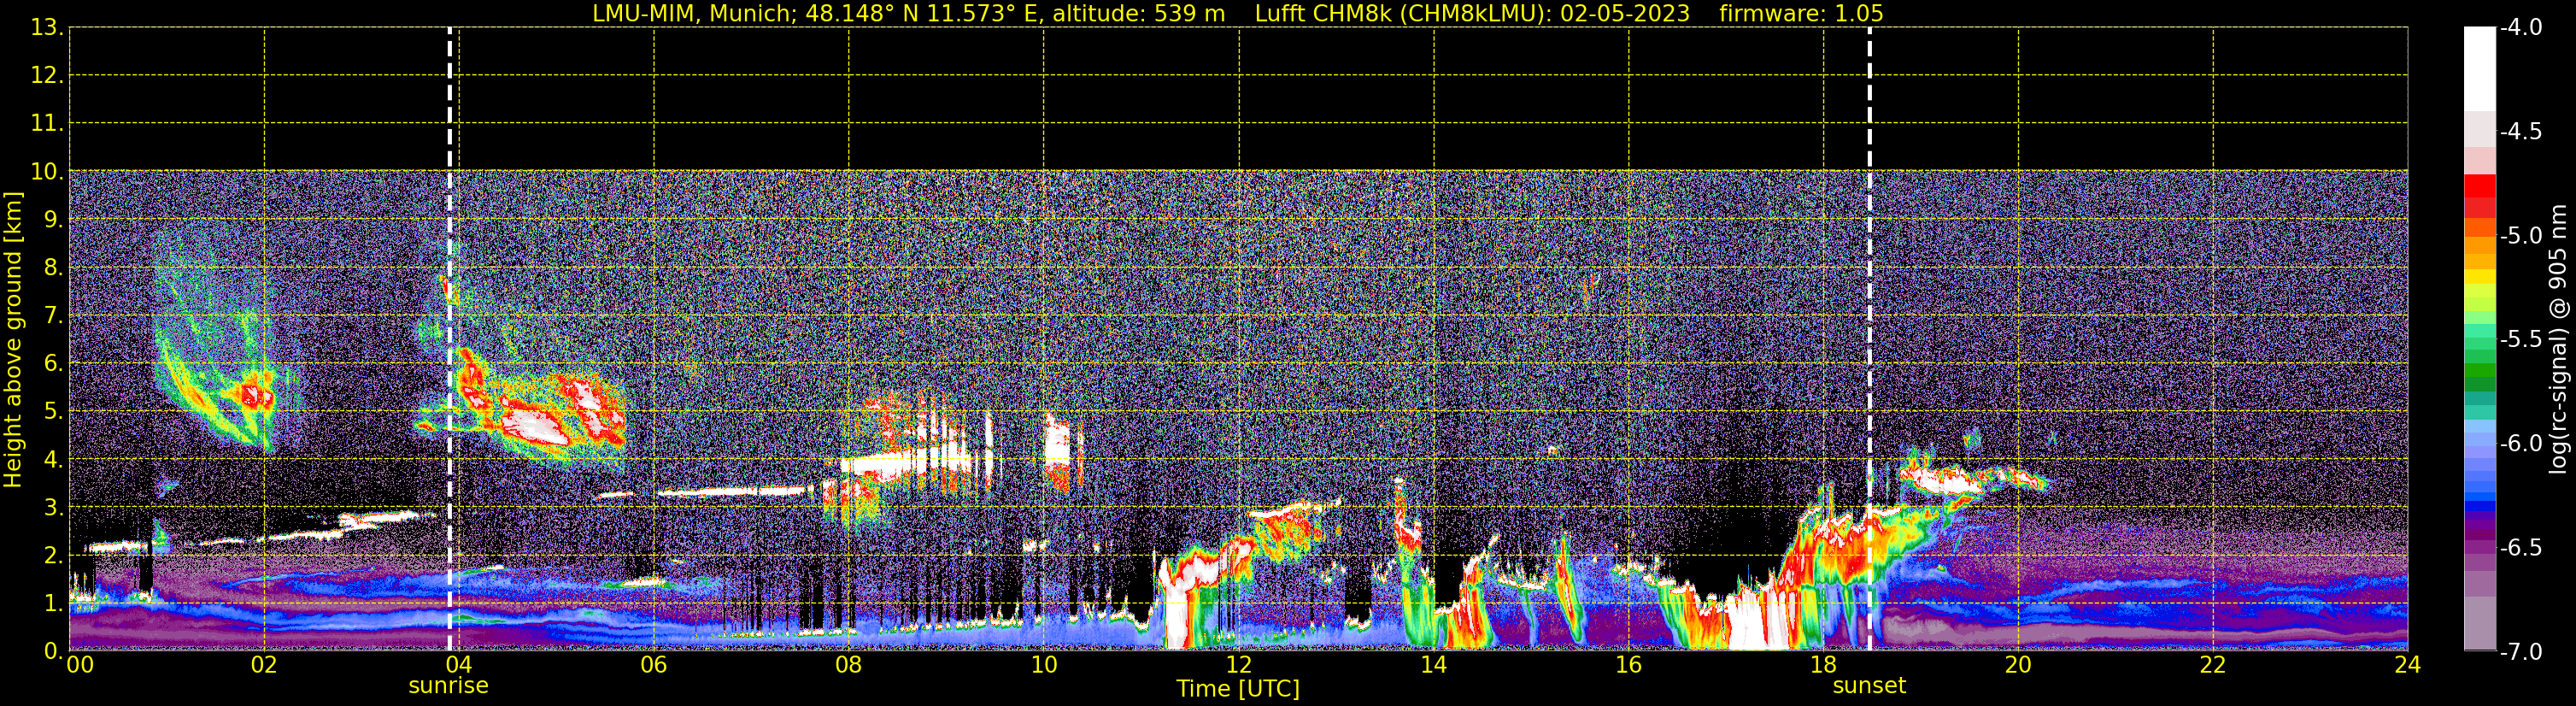2576x706 pixels.
Task: Click the time-axis tick label "12"
Action: pyautogui.click(x=1238, y=666)
